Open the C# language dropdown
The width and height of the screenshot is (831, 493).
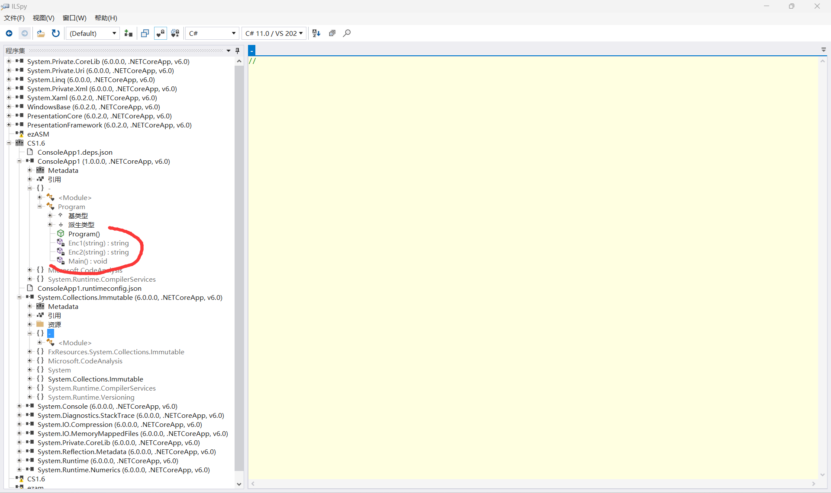pos(212,33)
